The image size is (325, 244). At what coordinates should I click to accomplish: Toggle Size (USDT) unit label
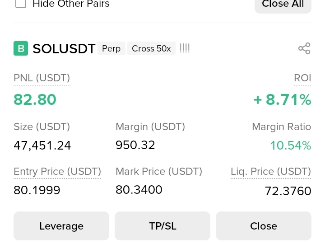coord(42,127)
